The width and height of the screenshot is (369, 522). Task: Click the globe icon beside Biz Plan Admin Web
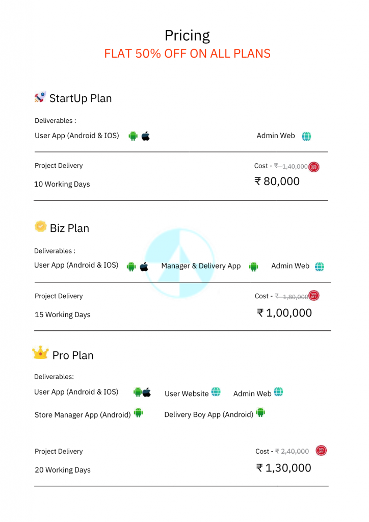[x=319, y=266]
